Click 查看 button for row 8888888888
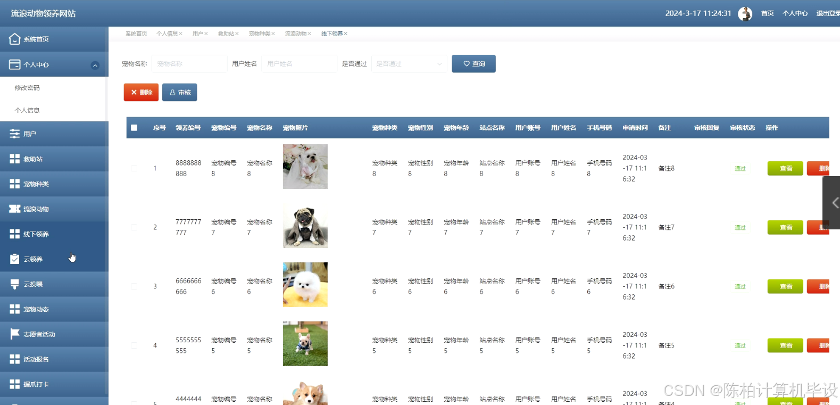Screen dimensions: 840x405 point(785,168)
